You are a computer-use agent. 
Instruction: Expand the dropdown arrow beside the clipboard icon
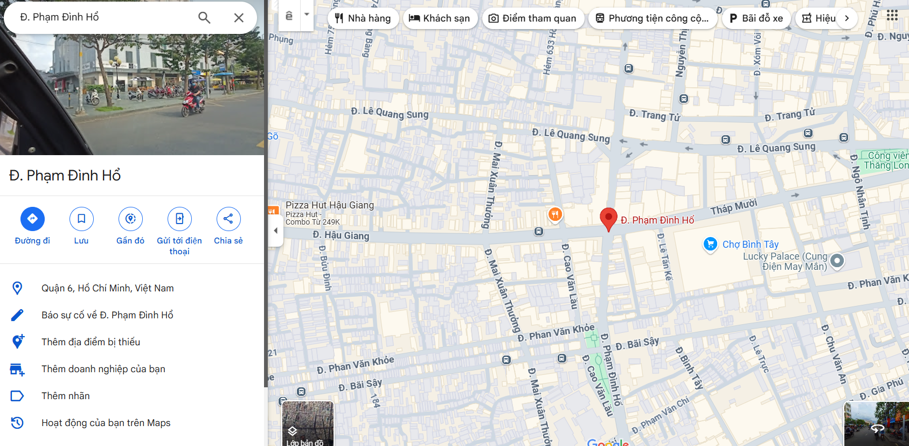307,15
